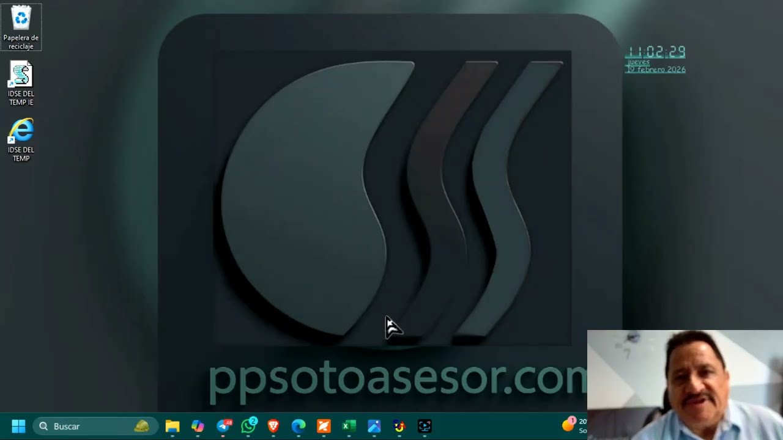The image size is (783, 440).
Task: Click the Buscar search box
Action: 95,426
